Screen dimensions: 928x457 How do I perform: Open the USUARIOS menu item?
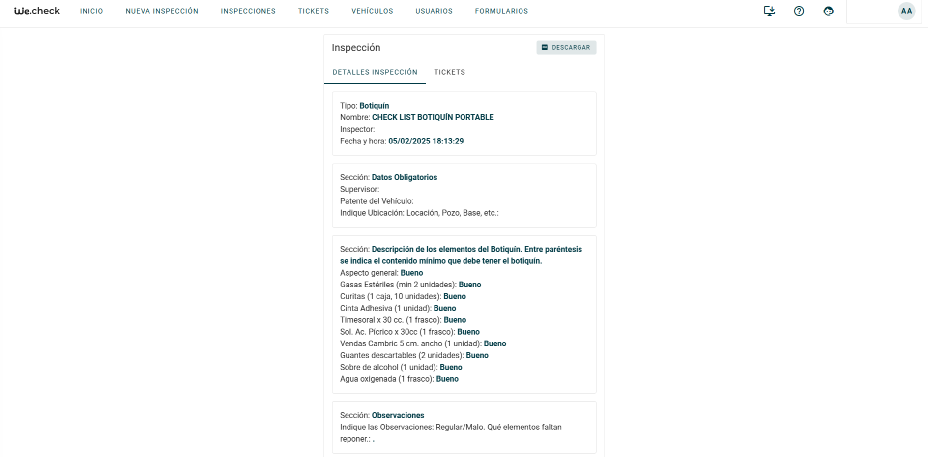[434, 11]
